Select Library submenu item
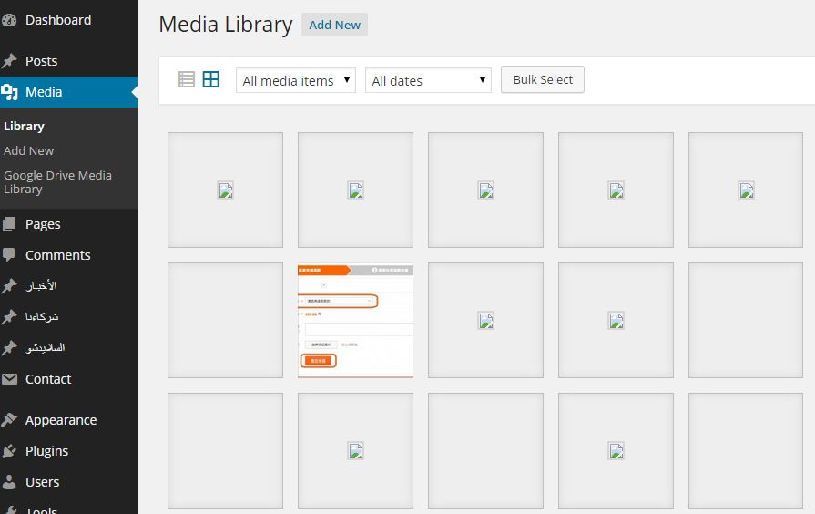The width and height of the screenshot is (815, 514). click(x=24, y=126)
